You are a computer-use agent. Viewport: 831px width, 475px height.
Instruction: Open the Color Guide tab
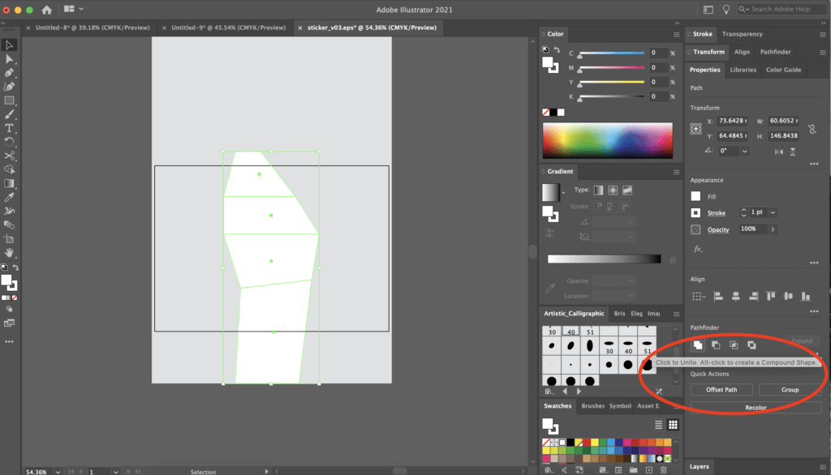click(783, 70)
